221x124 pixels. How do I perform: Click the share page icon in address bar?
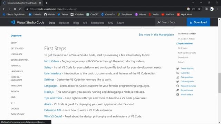[x=194, y=9]
